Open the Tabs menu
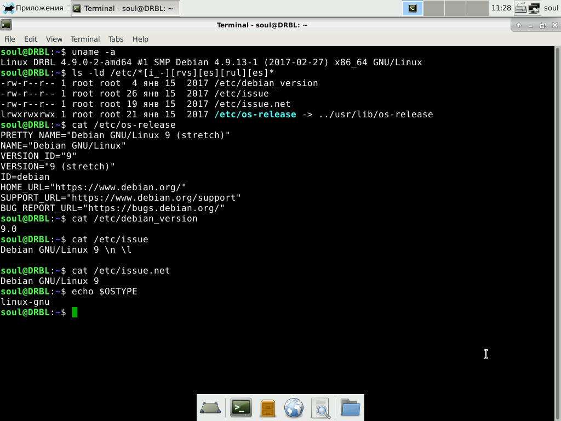The image size is (561, 421). (116, 39)
